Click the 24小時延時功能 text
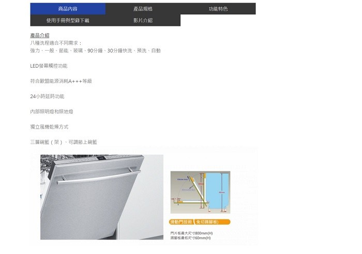Image resolution: width=362 pixels, height=254 pixels. 48,97
